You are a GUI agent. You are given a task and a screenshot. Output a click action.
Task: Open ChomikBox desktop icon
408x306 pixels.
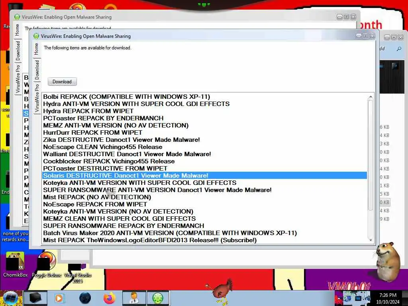[x=16, y=265]
